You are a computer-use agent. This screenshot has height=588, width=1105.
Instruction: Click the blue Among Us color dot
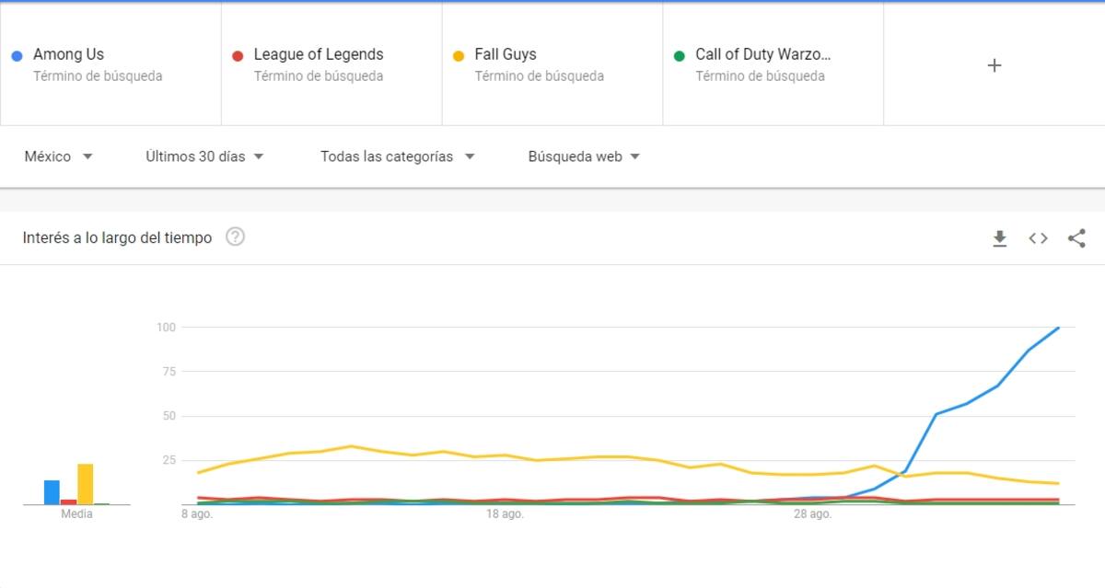tap(17, 56)
